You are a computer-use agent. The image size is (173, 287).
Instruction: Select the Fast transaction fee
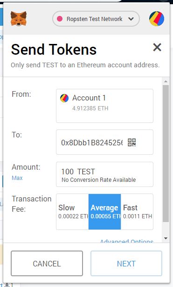137,212
